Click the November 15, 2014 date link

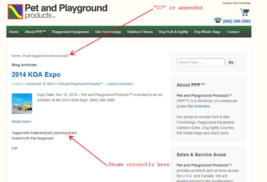click(x=41, y=84)
